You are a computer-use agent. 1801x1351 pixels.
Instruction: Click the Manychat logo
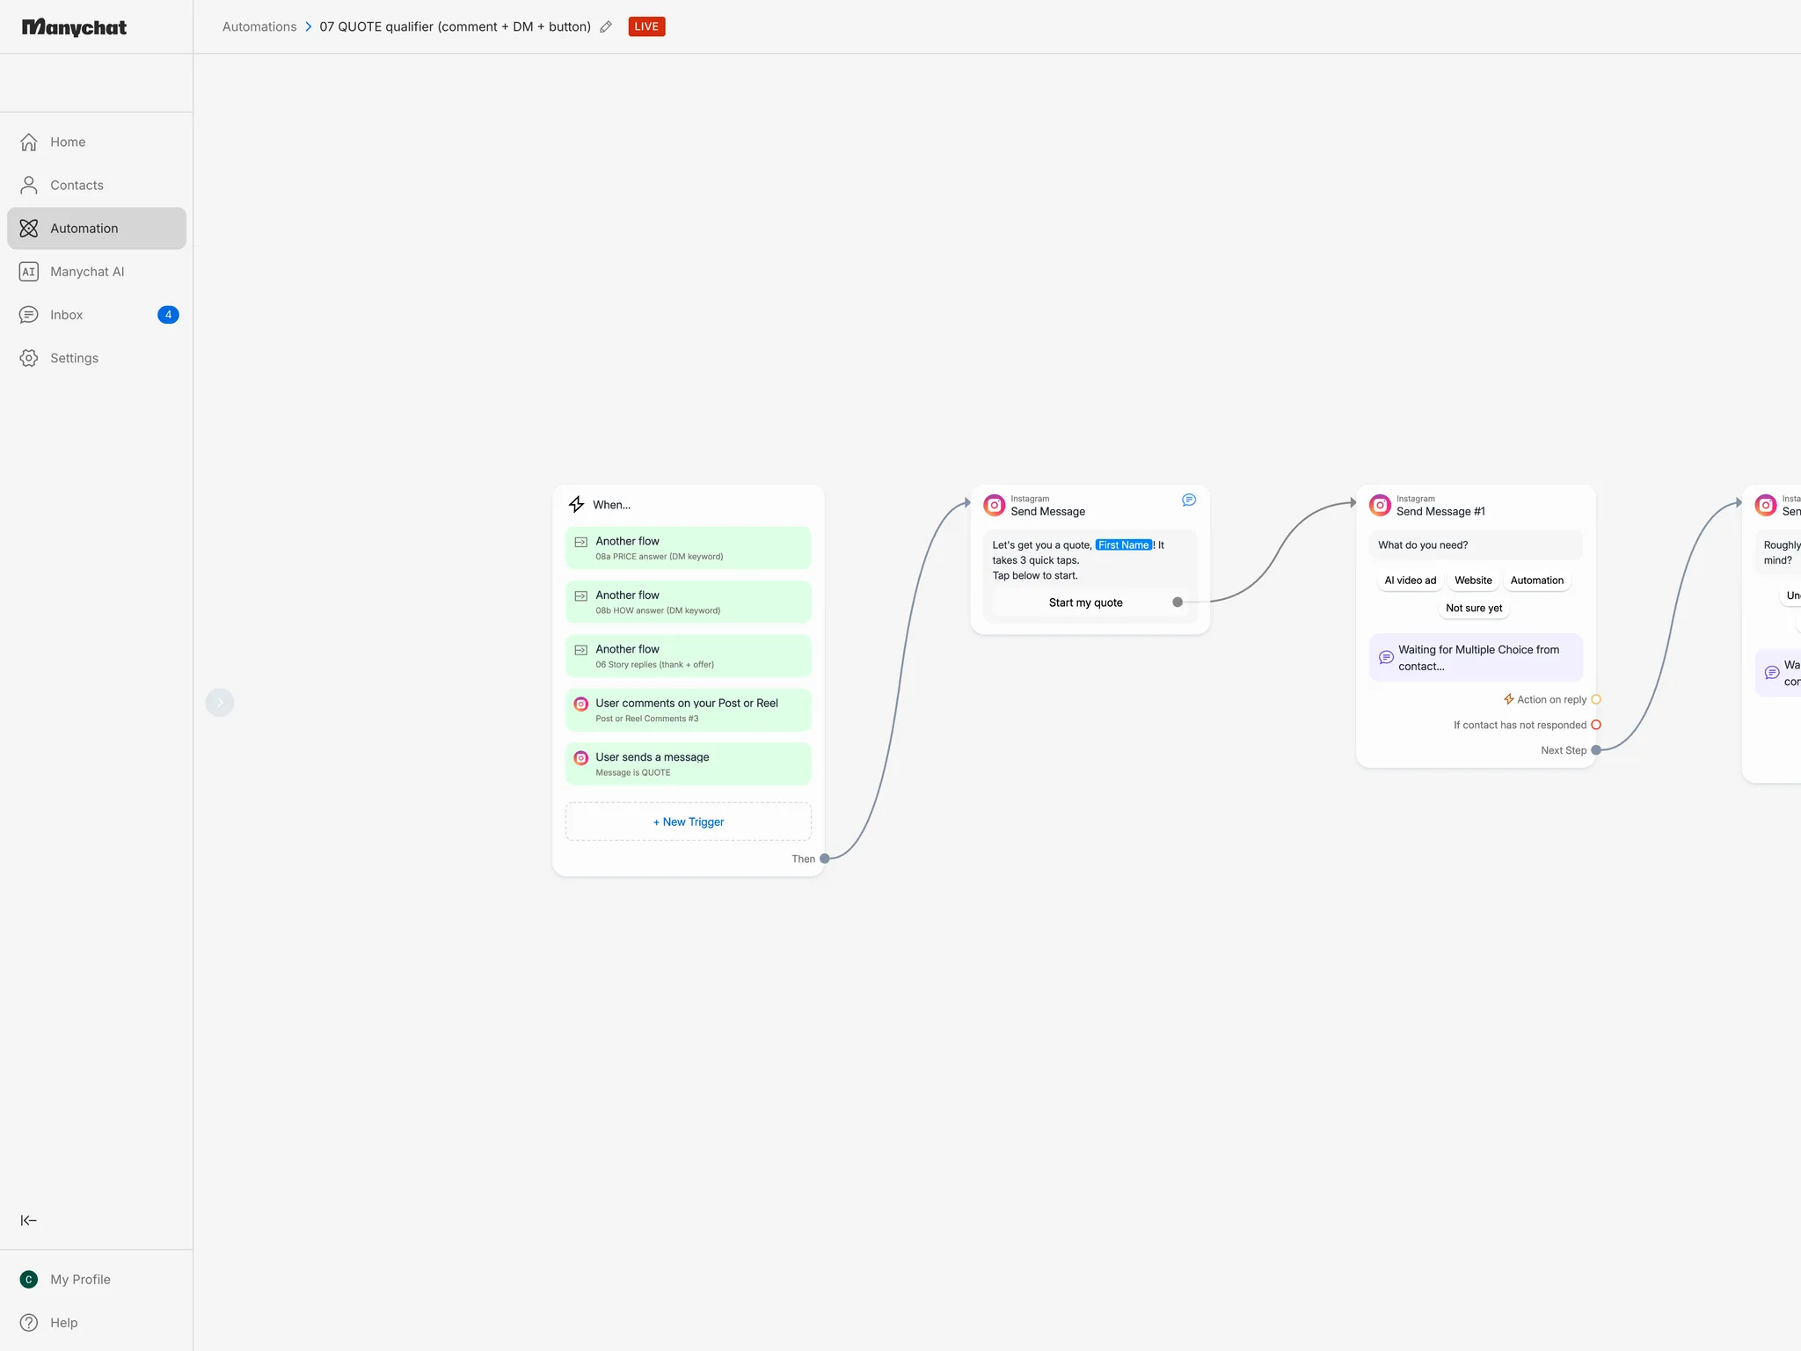[x=74, y=27]
